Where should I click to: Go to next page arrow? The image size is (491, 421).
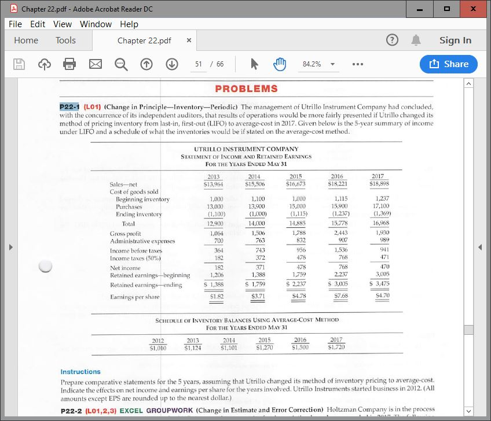(172, 64)
